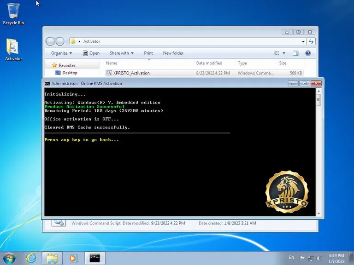
Task: Expand the view options dropdown arrow
Action: (x=284, y=53)
